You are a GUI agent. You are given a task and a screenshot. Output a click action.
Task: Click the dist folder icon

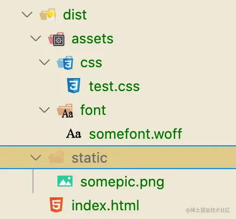click(48, 15)
